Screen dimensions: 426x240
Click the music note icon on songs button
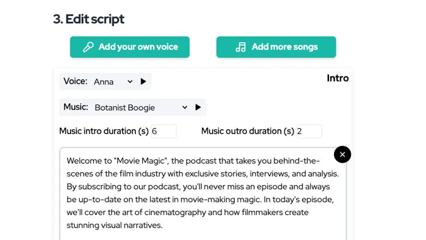click(x=241, y=47)
